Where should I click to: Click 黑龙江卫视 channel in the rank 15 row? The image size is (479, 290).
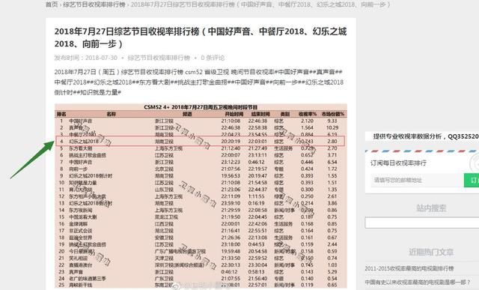coord(166,217)
